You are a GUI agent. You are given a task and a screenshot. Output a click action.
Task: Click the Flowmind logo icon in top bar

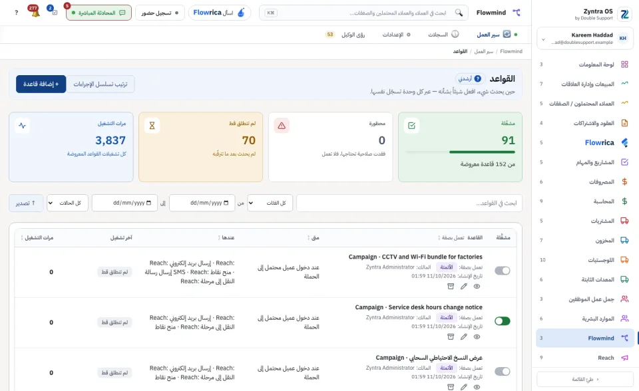[517, 13]
